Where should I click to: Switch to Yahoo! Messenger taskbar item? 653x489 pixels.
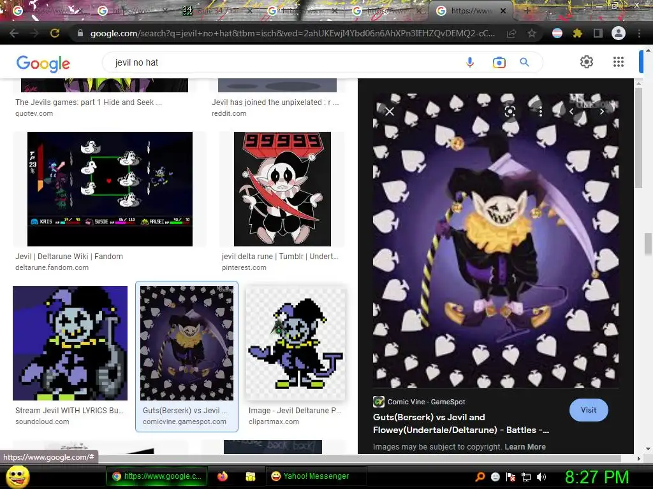pyautogui.click(x=316, y=476)
